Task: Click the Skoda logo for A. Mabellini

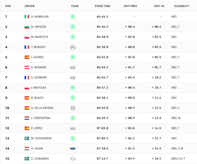Action: [73, 17]
